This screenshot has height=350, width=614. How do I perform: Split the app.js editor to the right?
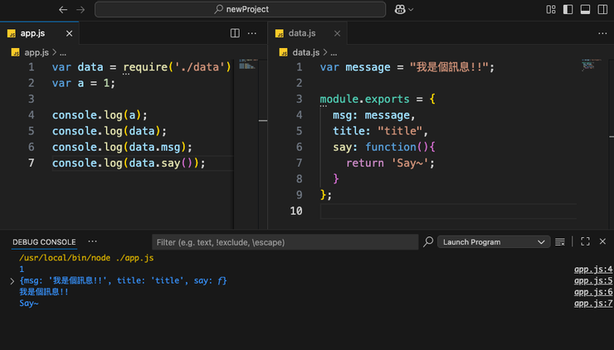click(x=235, y=33)
